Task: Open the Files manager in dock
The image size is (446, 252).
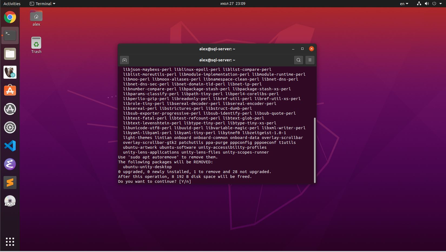Action: (10, 54)
